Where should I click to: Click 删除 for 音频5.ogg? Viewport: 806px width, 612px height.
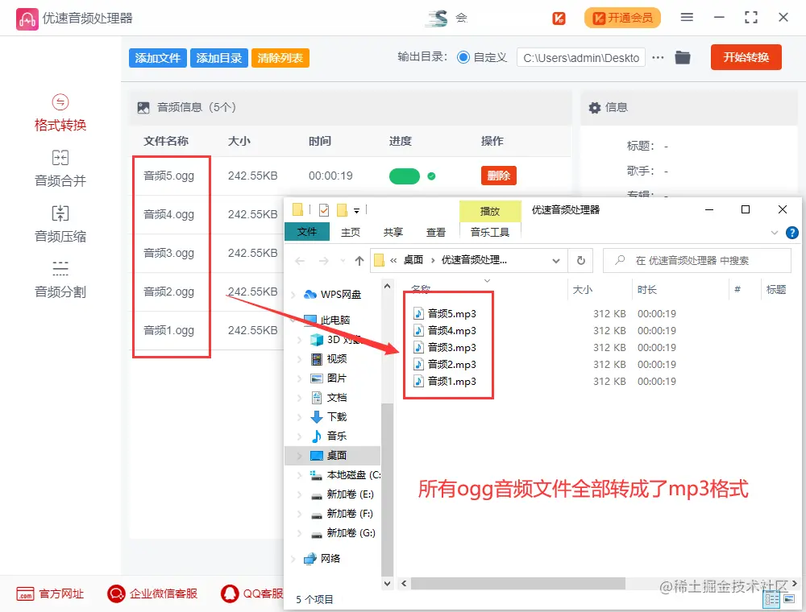click(499, 176)
